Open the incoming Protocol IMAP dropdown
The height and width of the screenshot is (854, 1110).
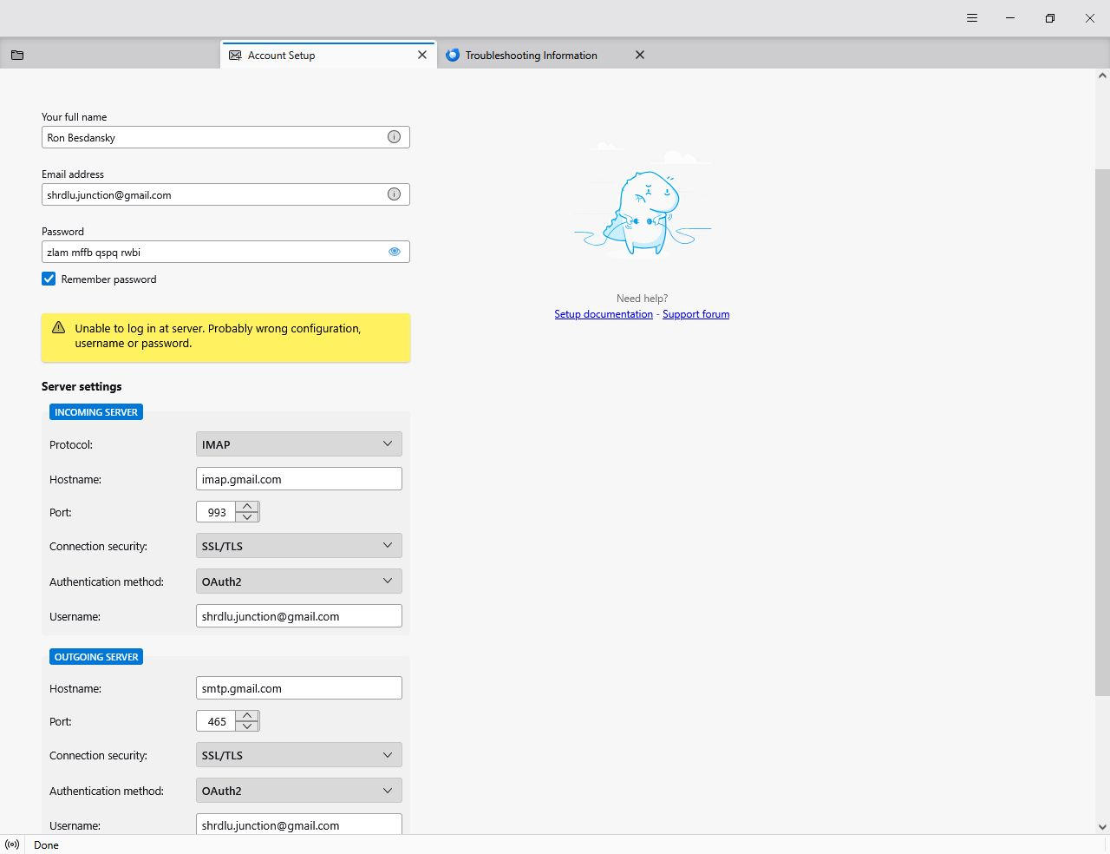pos(298,444)
